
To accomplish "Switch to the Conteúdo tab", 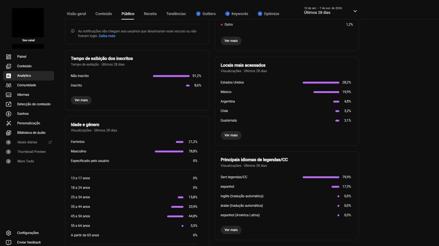I will [104, 14].
